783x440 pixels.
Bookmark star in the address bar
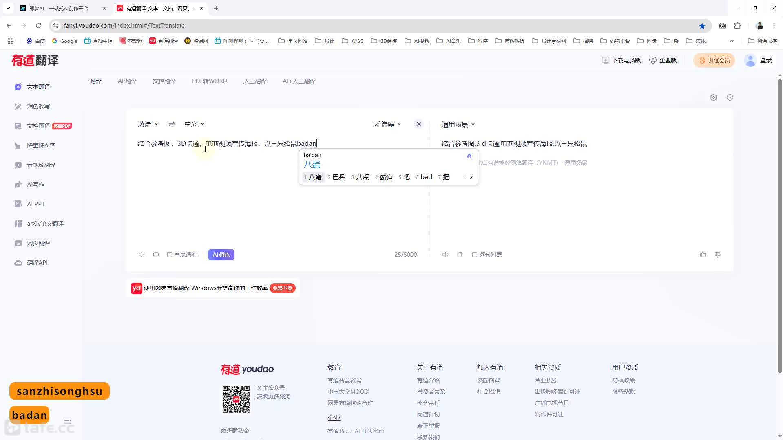(702, 26)
